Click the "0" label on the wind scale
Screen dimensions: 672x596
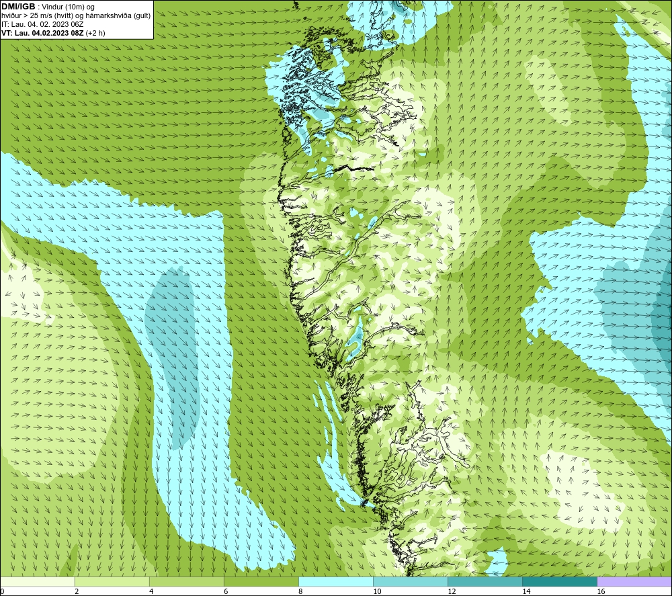(2, 592)
